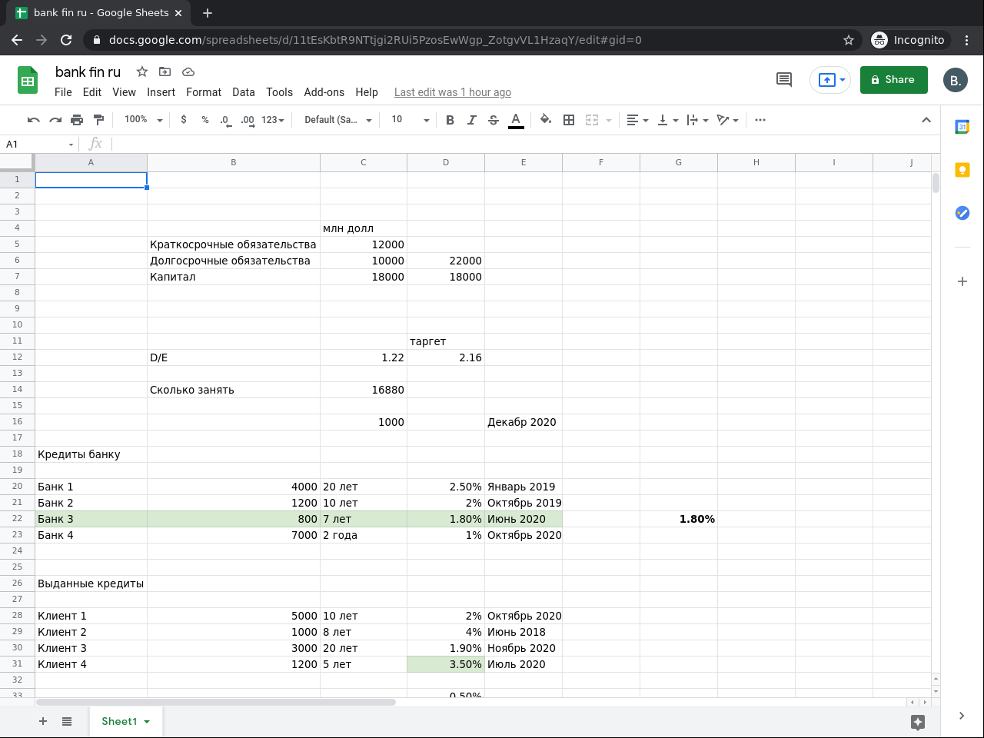984x738 pixels.
Task: Star the bank fin ru document
Action: click(x=142, y=71)
